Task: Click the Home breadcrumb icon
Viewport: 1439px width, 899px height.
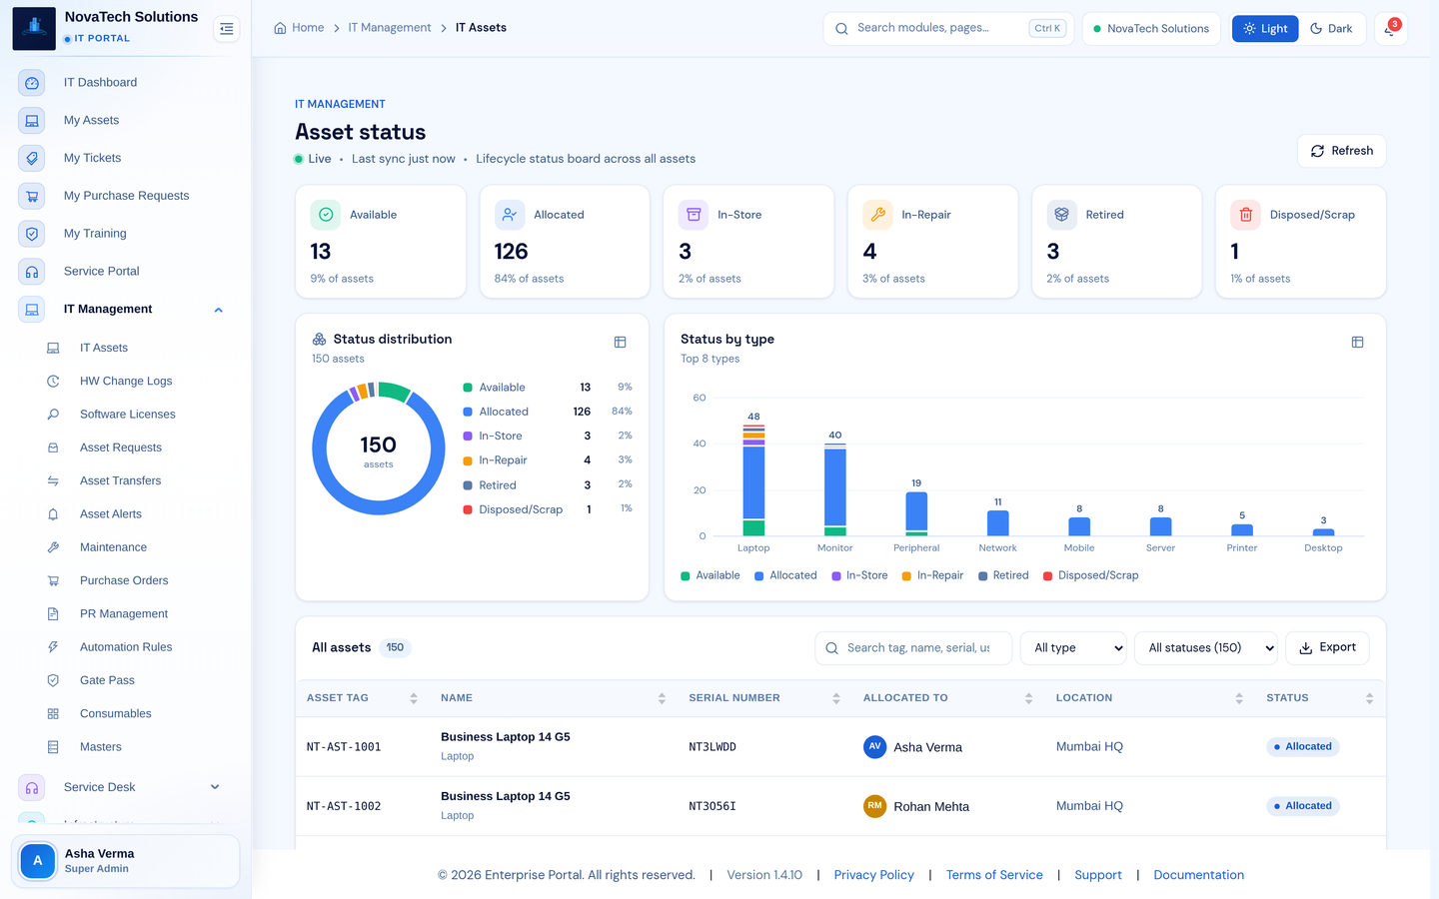Action: (x=280, y=28)
